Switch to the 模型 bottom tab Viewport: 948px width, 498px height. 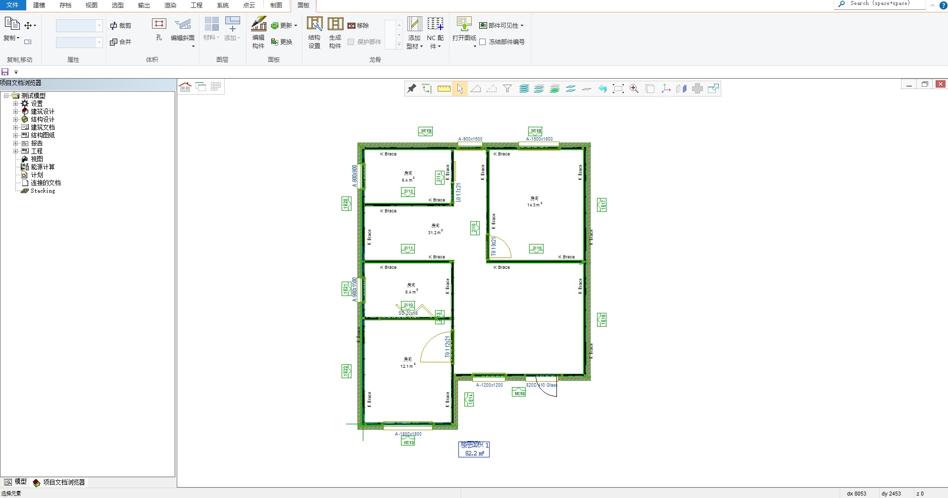(x=15, y=482)
